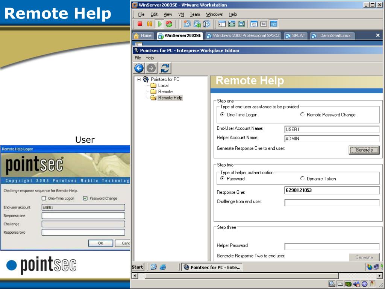
Task: Click Generate for Response One
Action: tap(364, 150)
